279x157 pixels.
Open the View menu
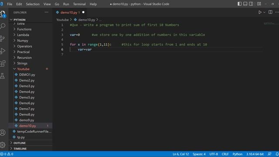coord(47,4)
